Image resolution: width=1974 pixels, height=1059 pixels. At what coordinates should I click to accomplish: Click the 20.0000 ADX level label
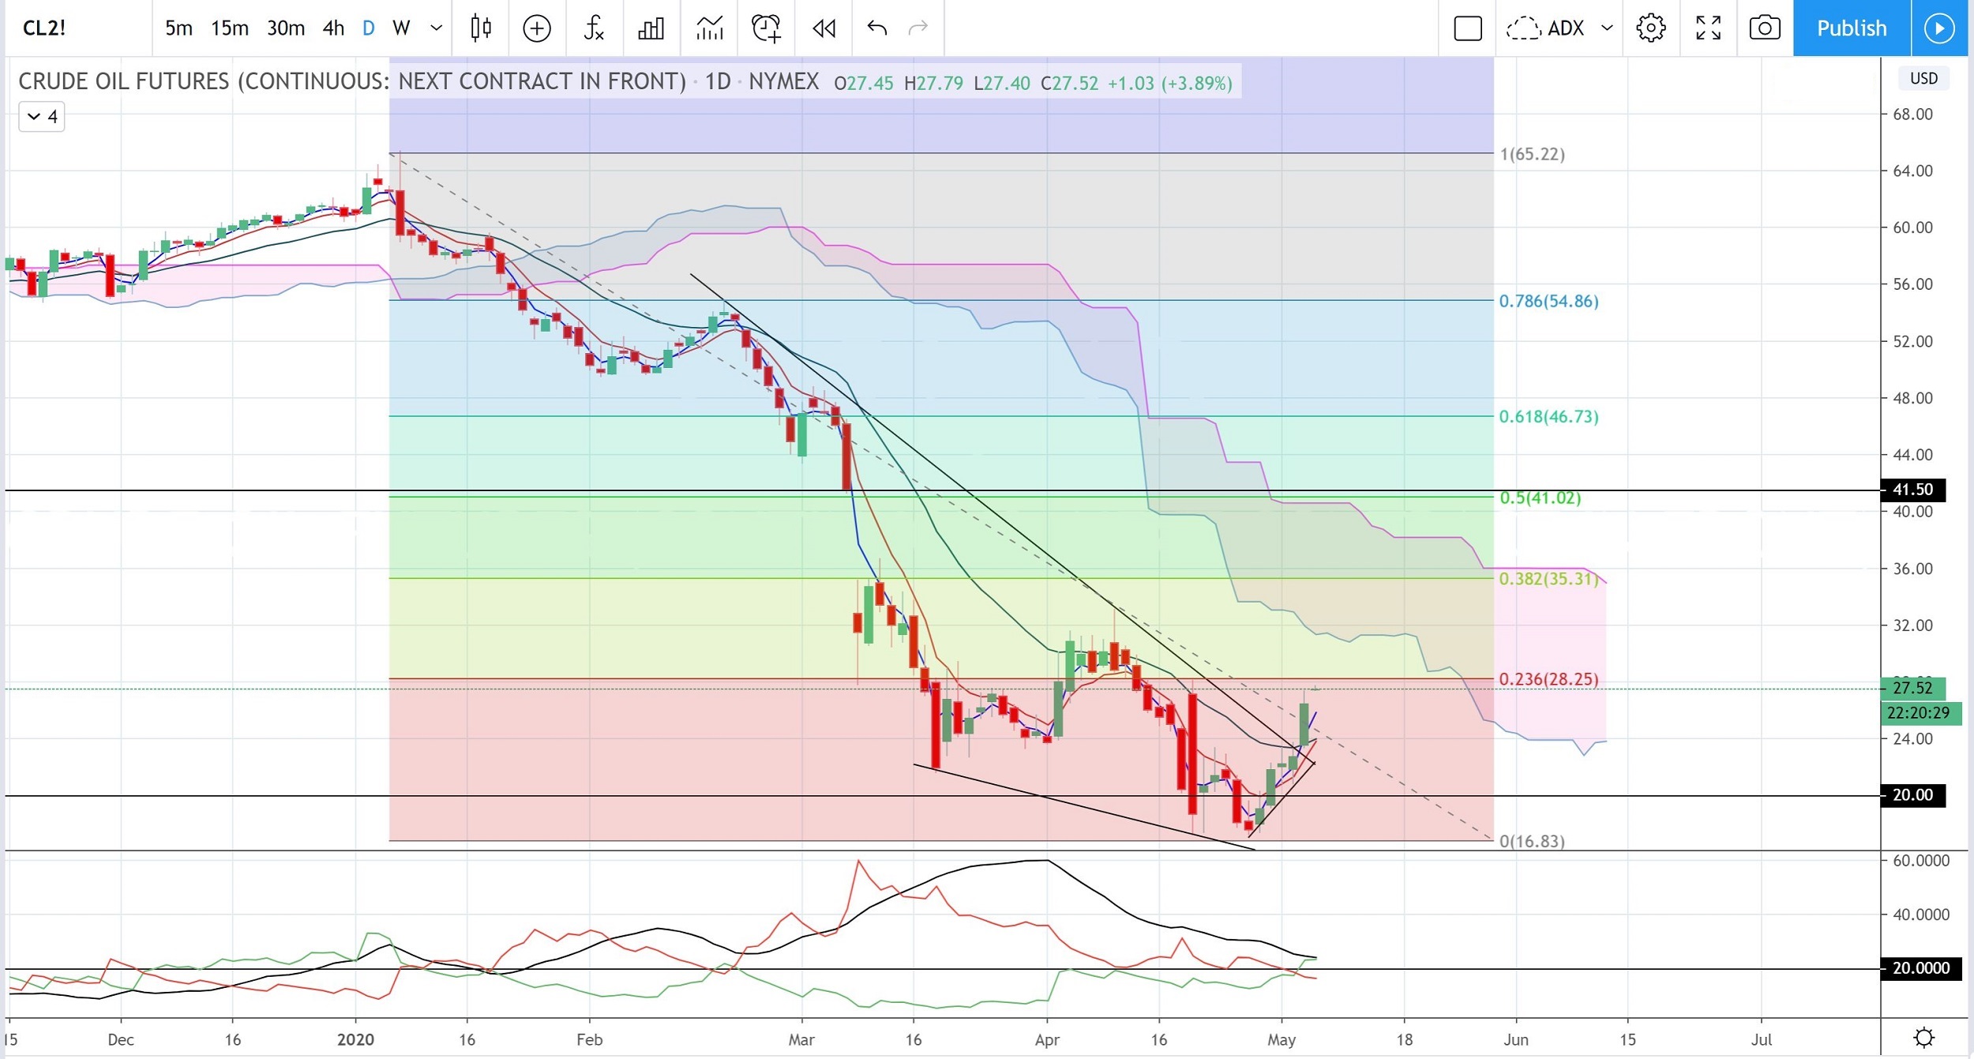1921,968
